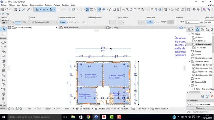Open the Type de Marque dropdown
Screen dimensions: 214x120
click(121, 22)
